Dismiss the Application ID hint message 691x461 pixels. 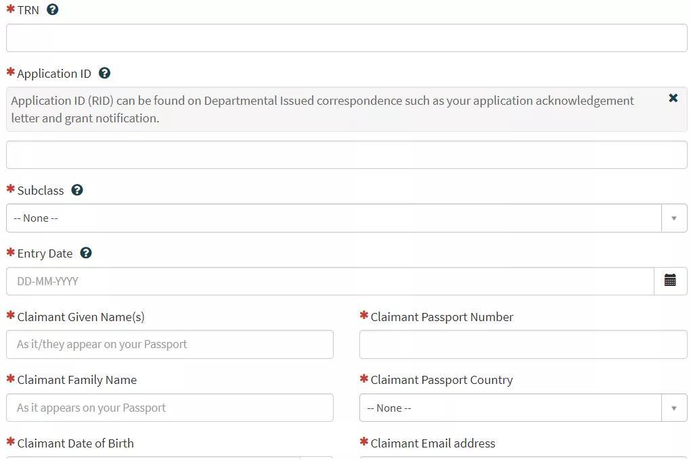pos(673,99)
